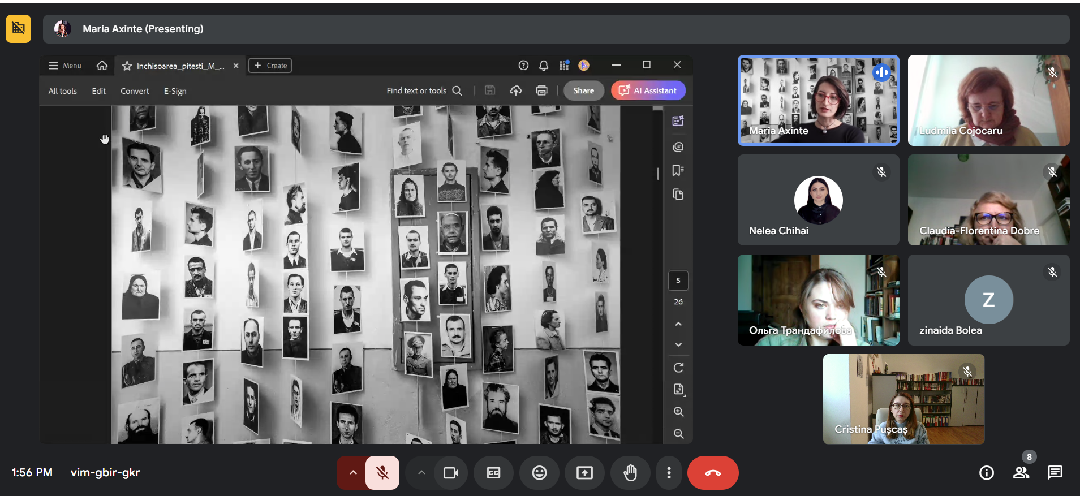
Task: Open the people panel icon
Action: point(1021,473)
